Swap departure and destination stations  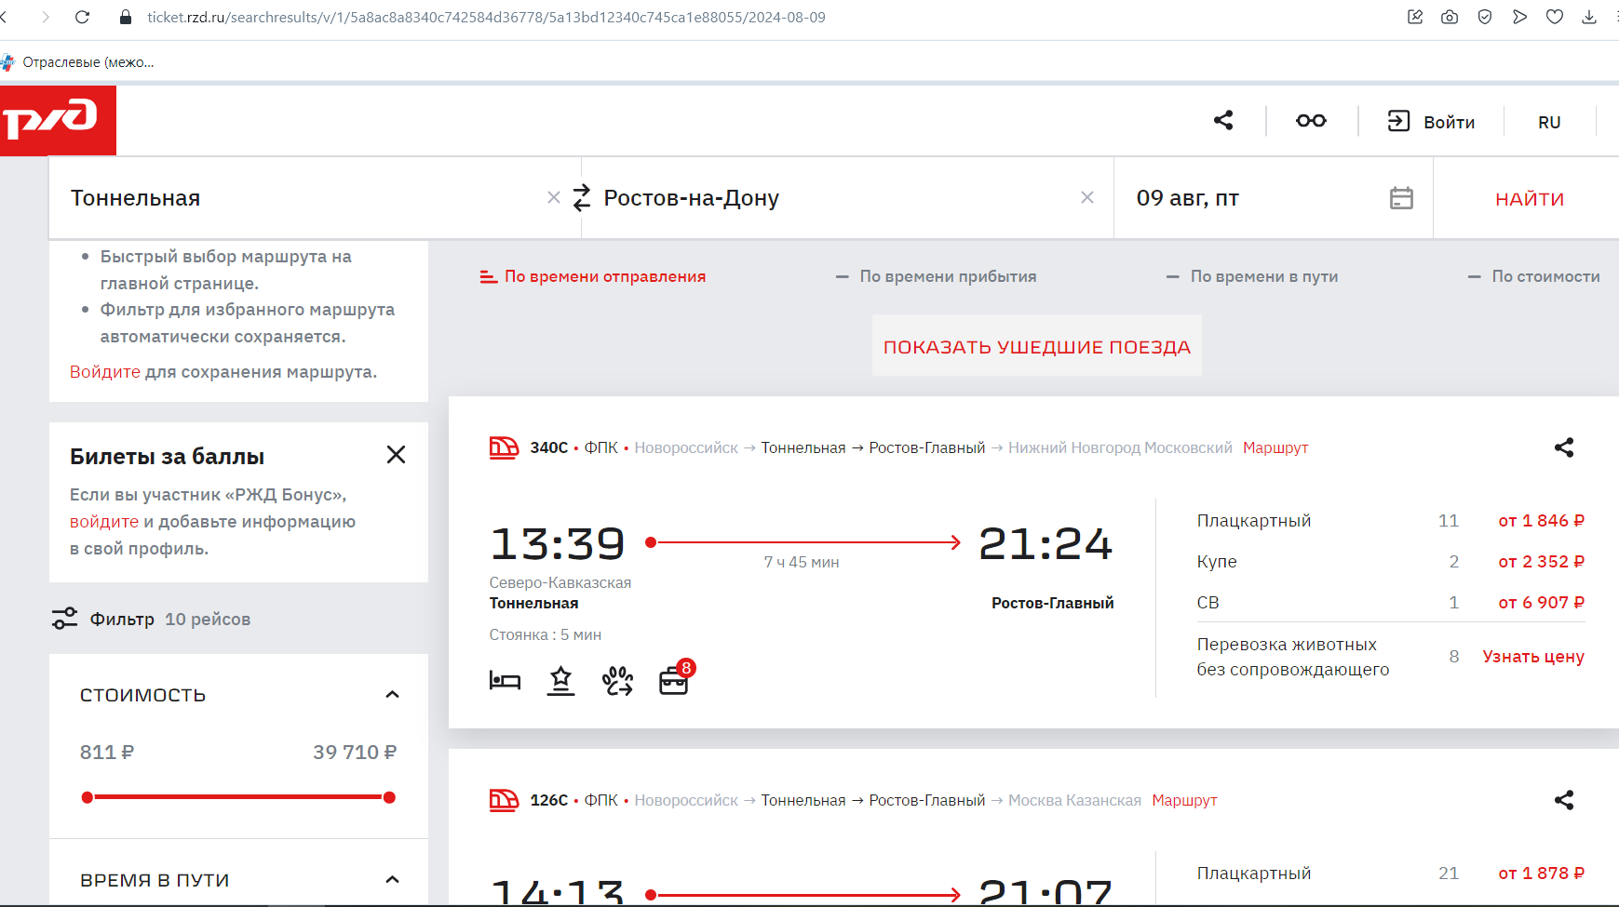[x=582, y=197]
